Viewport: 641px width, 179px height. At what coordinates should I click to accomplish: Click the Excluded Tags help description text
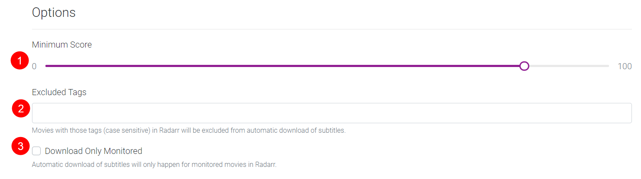[x=189, y=130]
